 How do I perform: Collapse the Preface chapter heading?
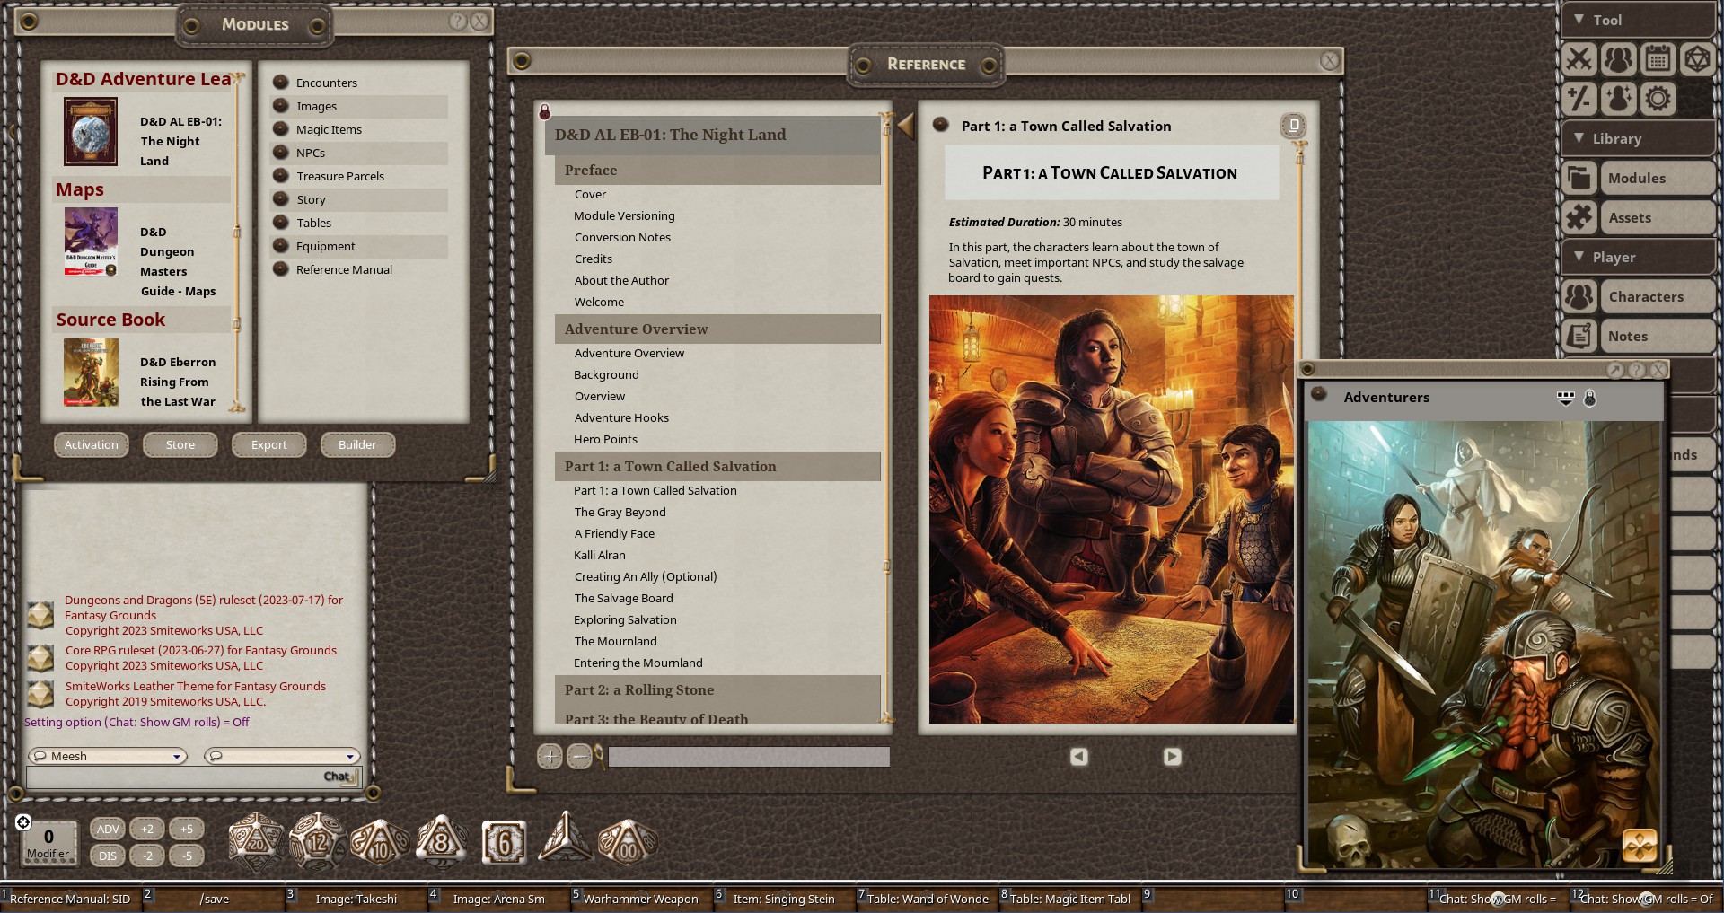pyautogui.click(x=717, y=170)
